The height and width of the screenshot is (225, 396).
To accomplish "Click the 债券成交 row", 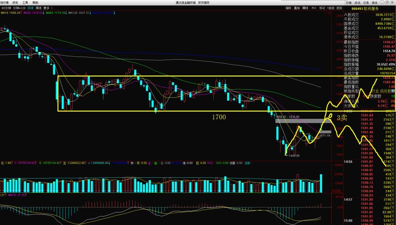I will (x=370, y=37).
